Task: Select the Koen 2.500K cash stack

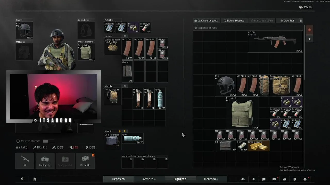Action: pyautogui.click(x=242, y=146)
